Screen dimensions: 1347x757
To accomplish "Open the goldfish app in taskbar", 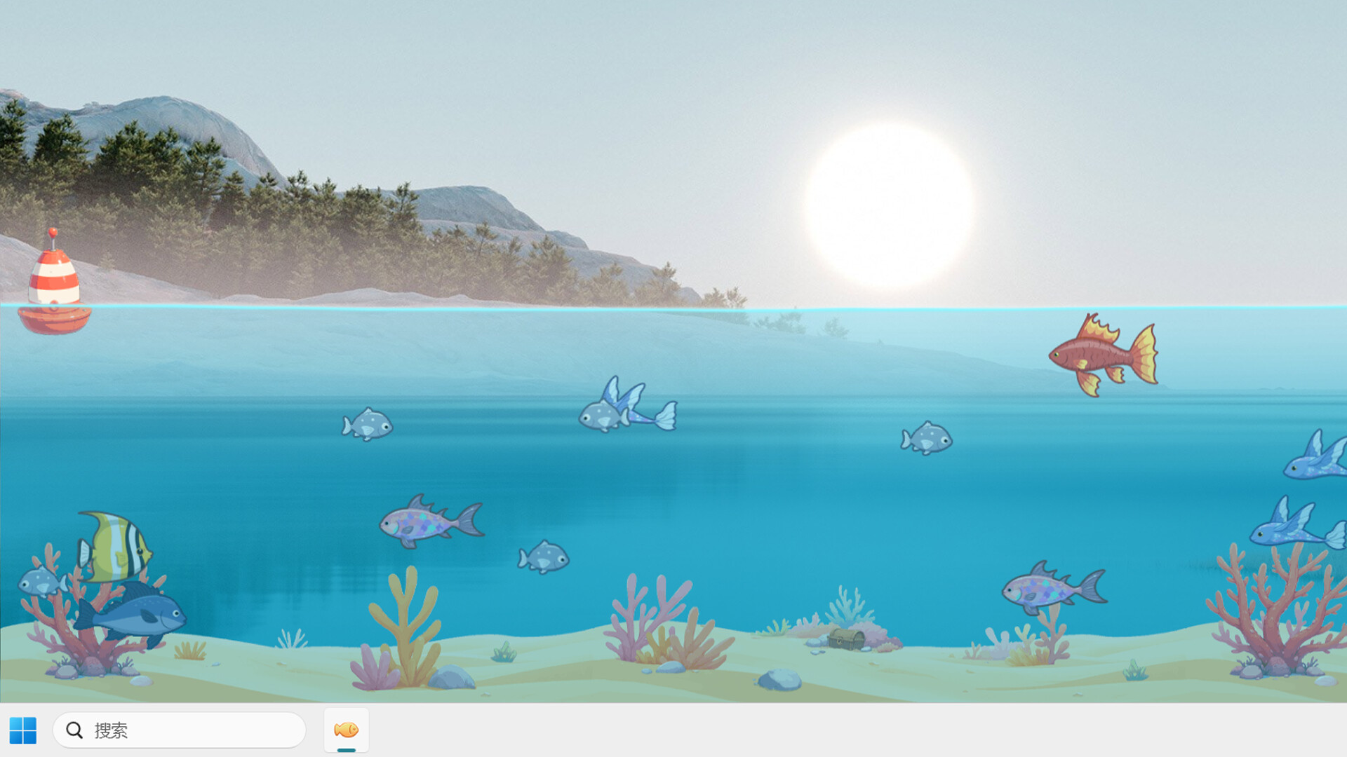I will pos(347,730).
